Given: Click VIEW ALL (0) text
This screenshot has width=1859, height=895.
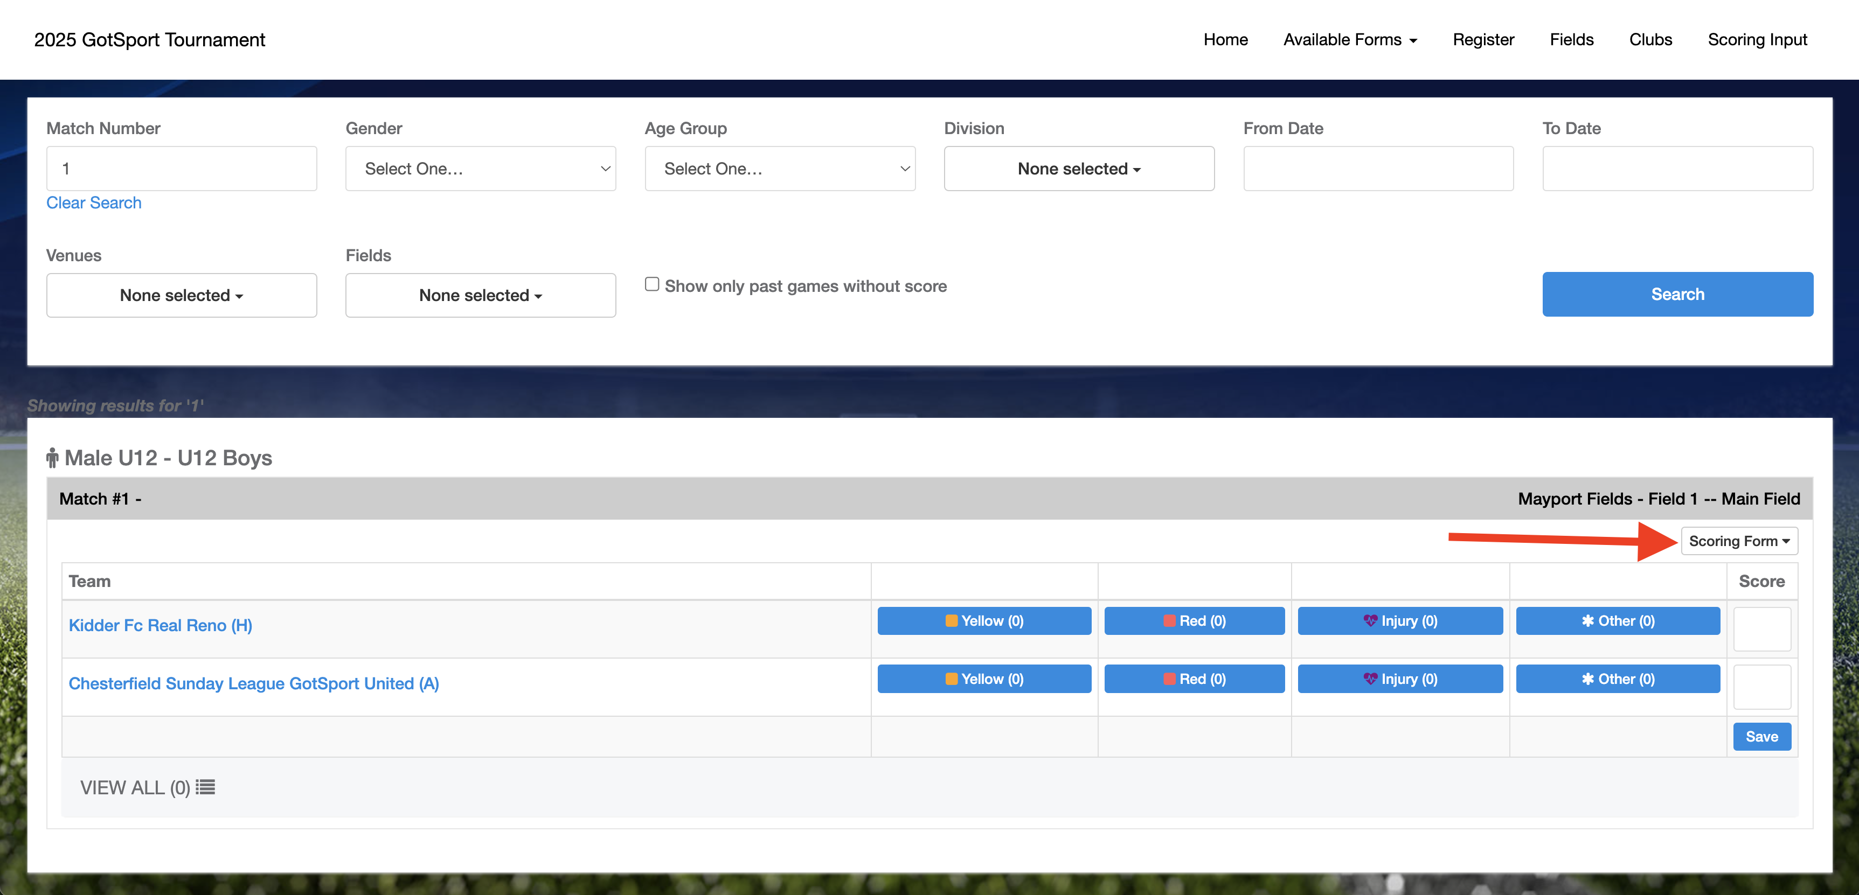Looking at the screenshot, I should pos(135,787).
